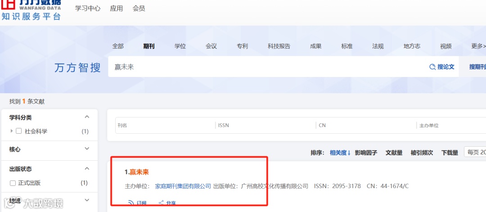Sort results by 下载量
The width and height of the screenshot is (486, 212).
(450, 153)
